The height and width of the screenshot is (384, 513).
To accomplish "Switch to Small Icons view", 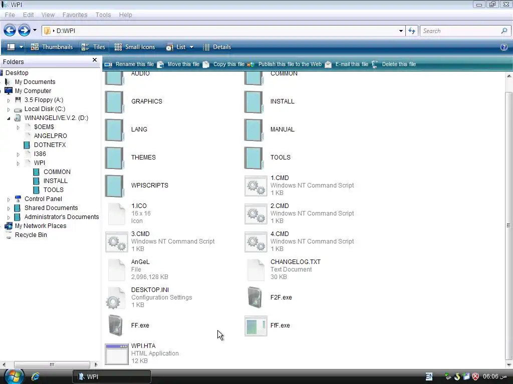I will 134,46.
